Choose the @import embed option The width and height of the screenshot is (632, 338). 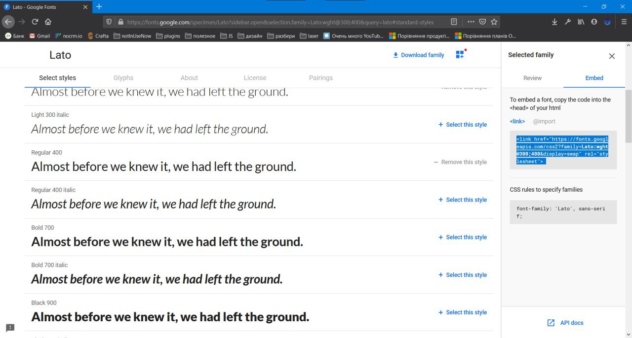[x=544, y=121]
